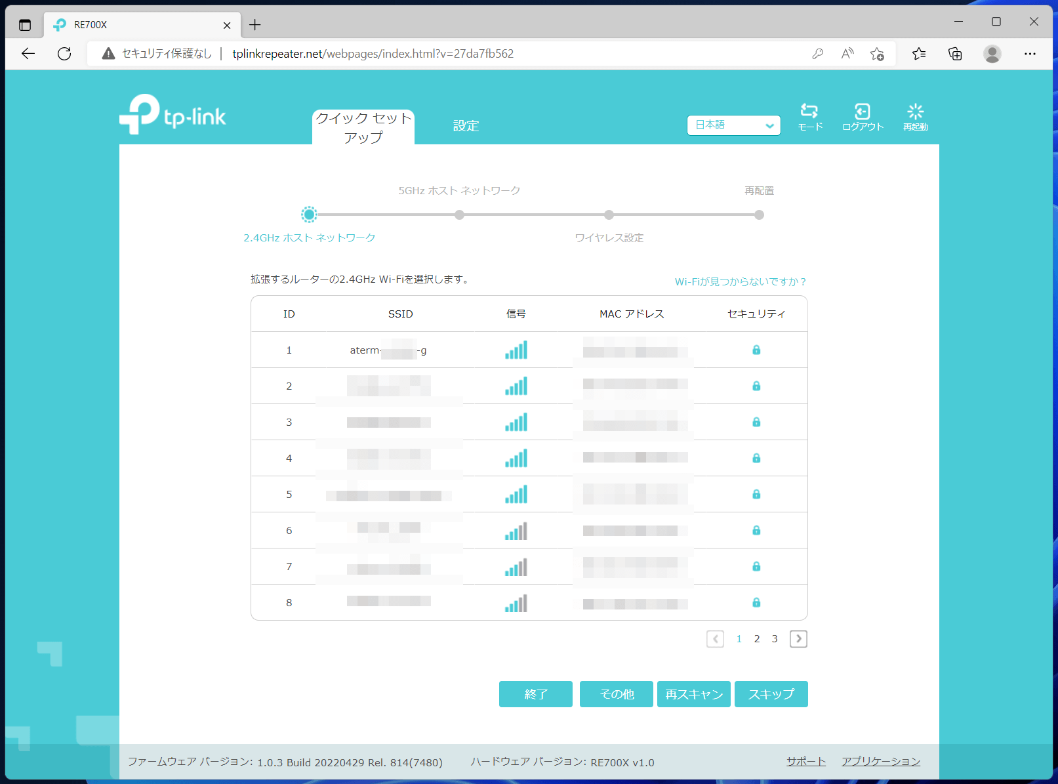Select network with ID 8

coord(529,602)
